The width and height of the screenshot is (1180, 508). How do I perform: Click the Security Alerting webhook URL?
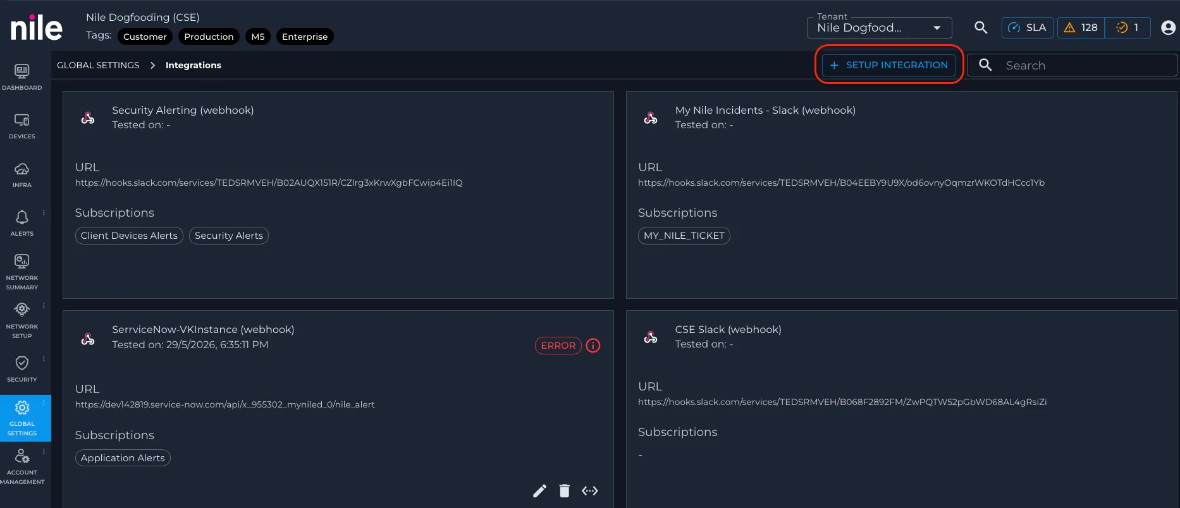click(269, 183)
